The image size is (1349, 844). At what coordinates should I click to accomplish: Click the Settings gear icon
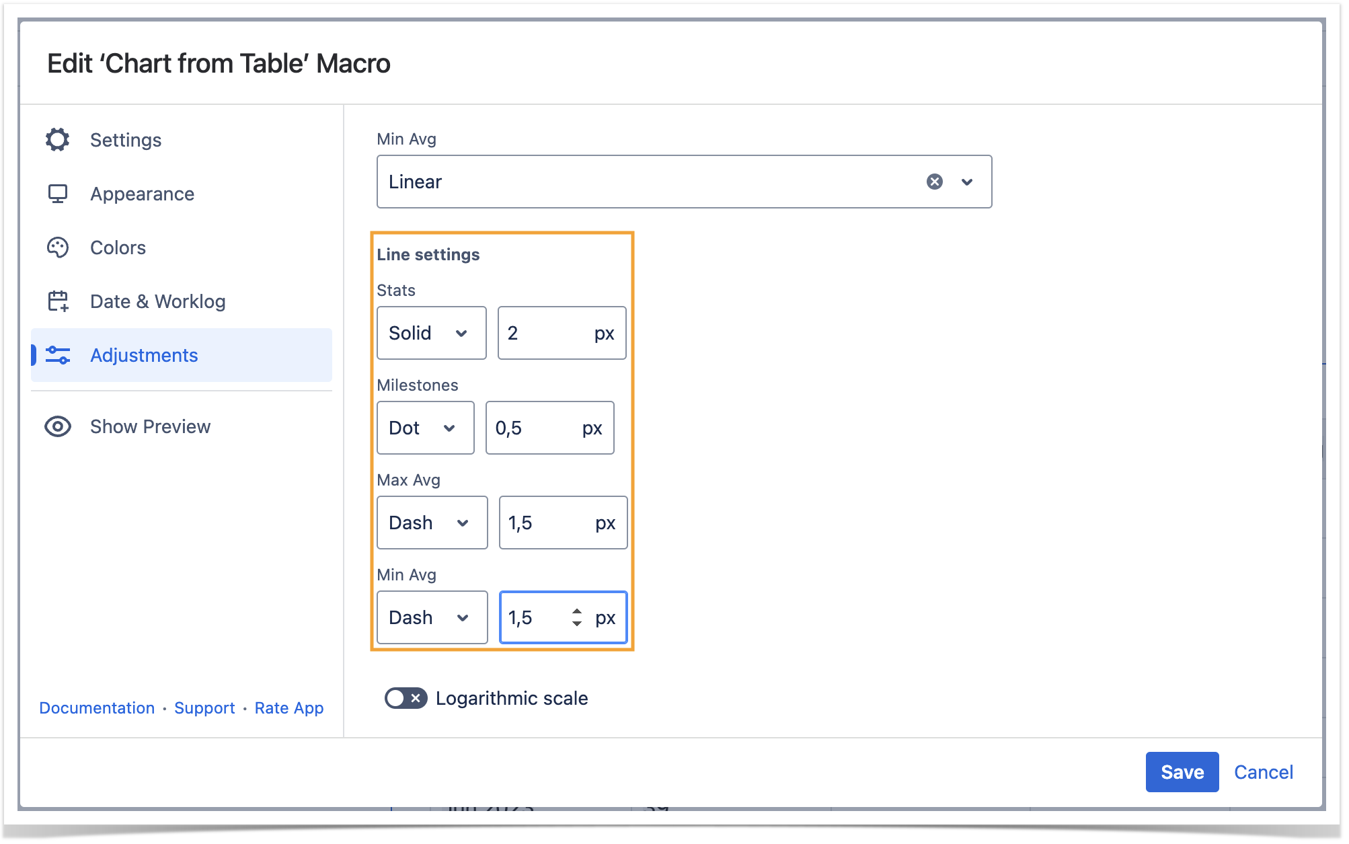pos(58,140)
